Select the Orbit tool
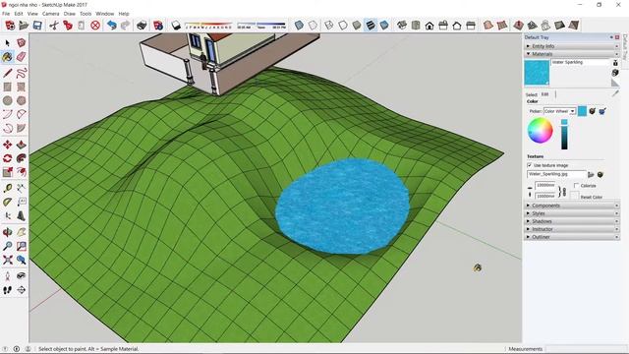The height and width of the screenshot is (354, 629). pos(7,232)
